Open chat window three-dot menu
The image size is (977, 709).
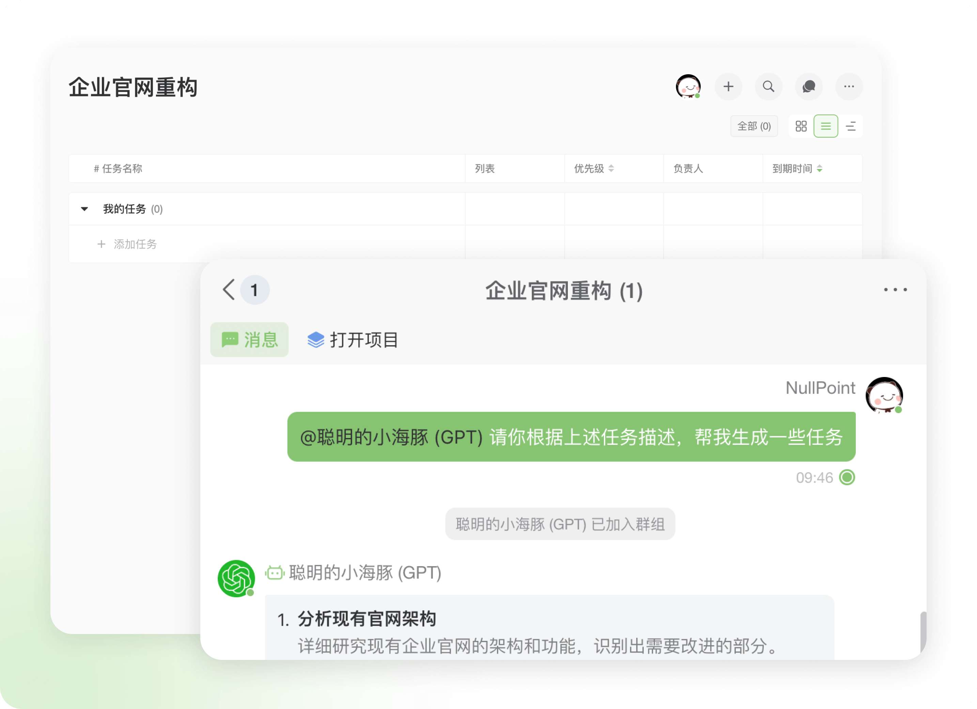[895, 290]
